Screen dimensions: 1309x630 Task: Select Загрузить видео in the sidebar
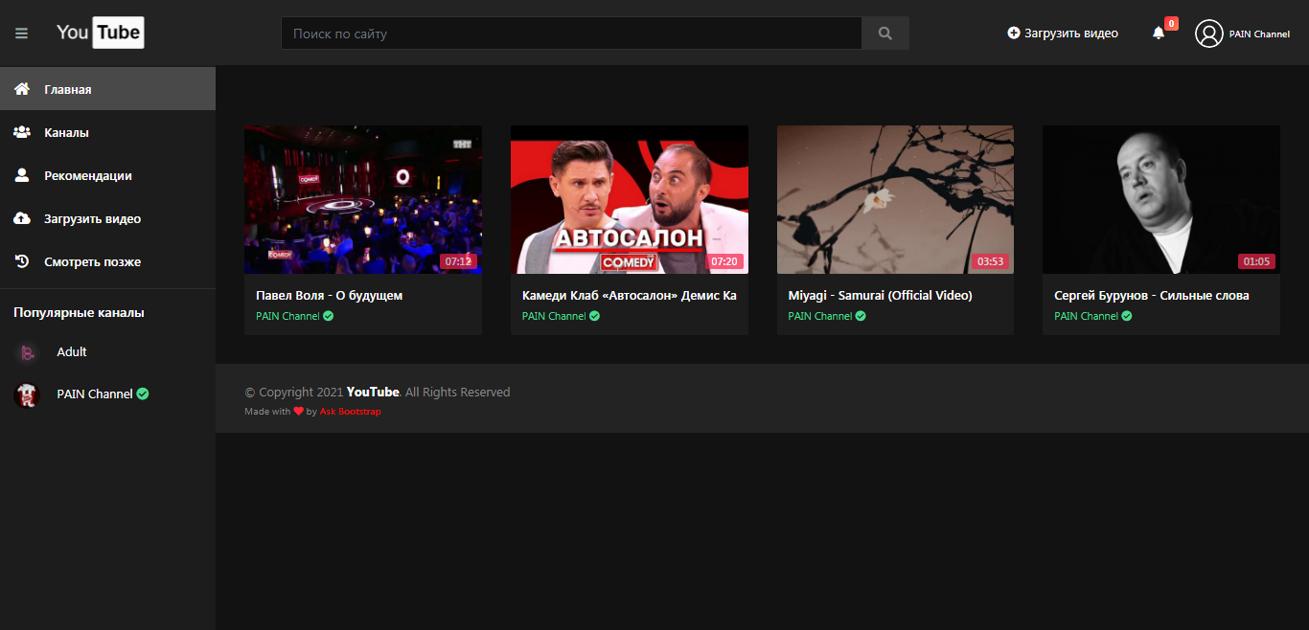[x=107, y=218]
